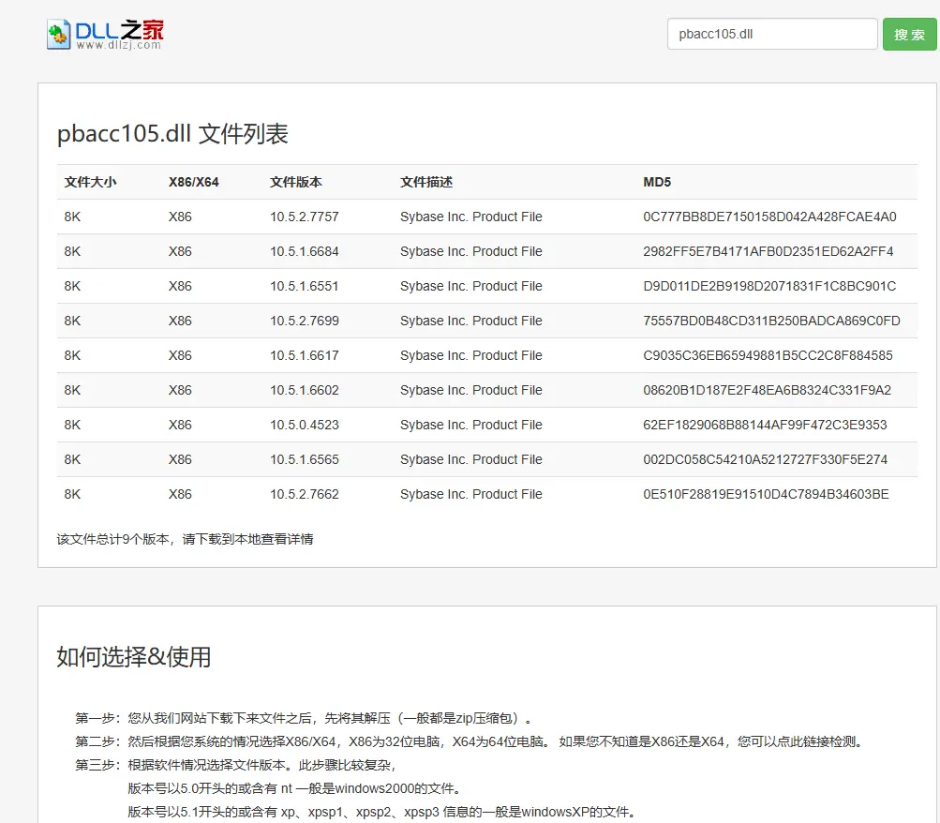Click the pbacc105.dll 文件列表 heading
The image size is (940, 823).
pos(172,134)
